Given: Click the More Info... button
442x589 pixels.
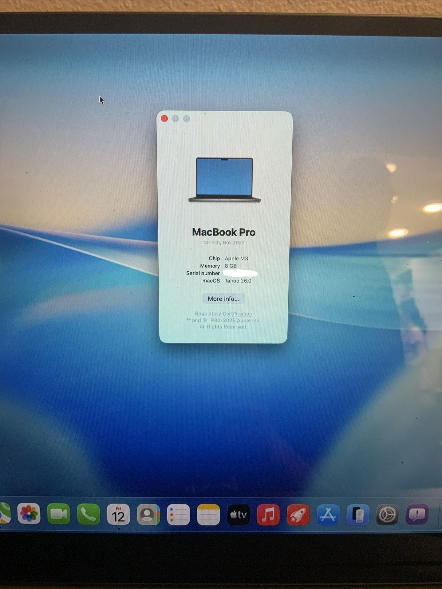Looking at the screenshot, I should [223, 299].
